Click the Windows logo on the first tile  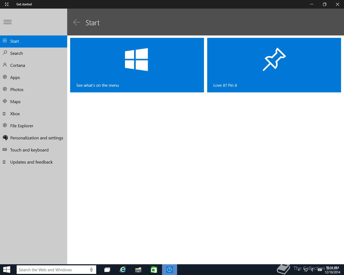point(137,59)
